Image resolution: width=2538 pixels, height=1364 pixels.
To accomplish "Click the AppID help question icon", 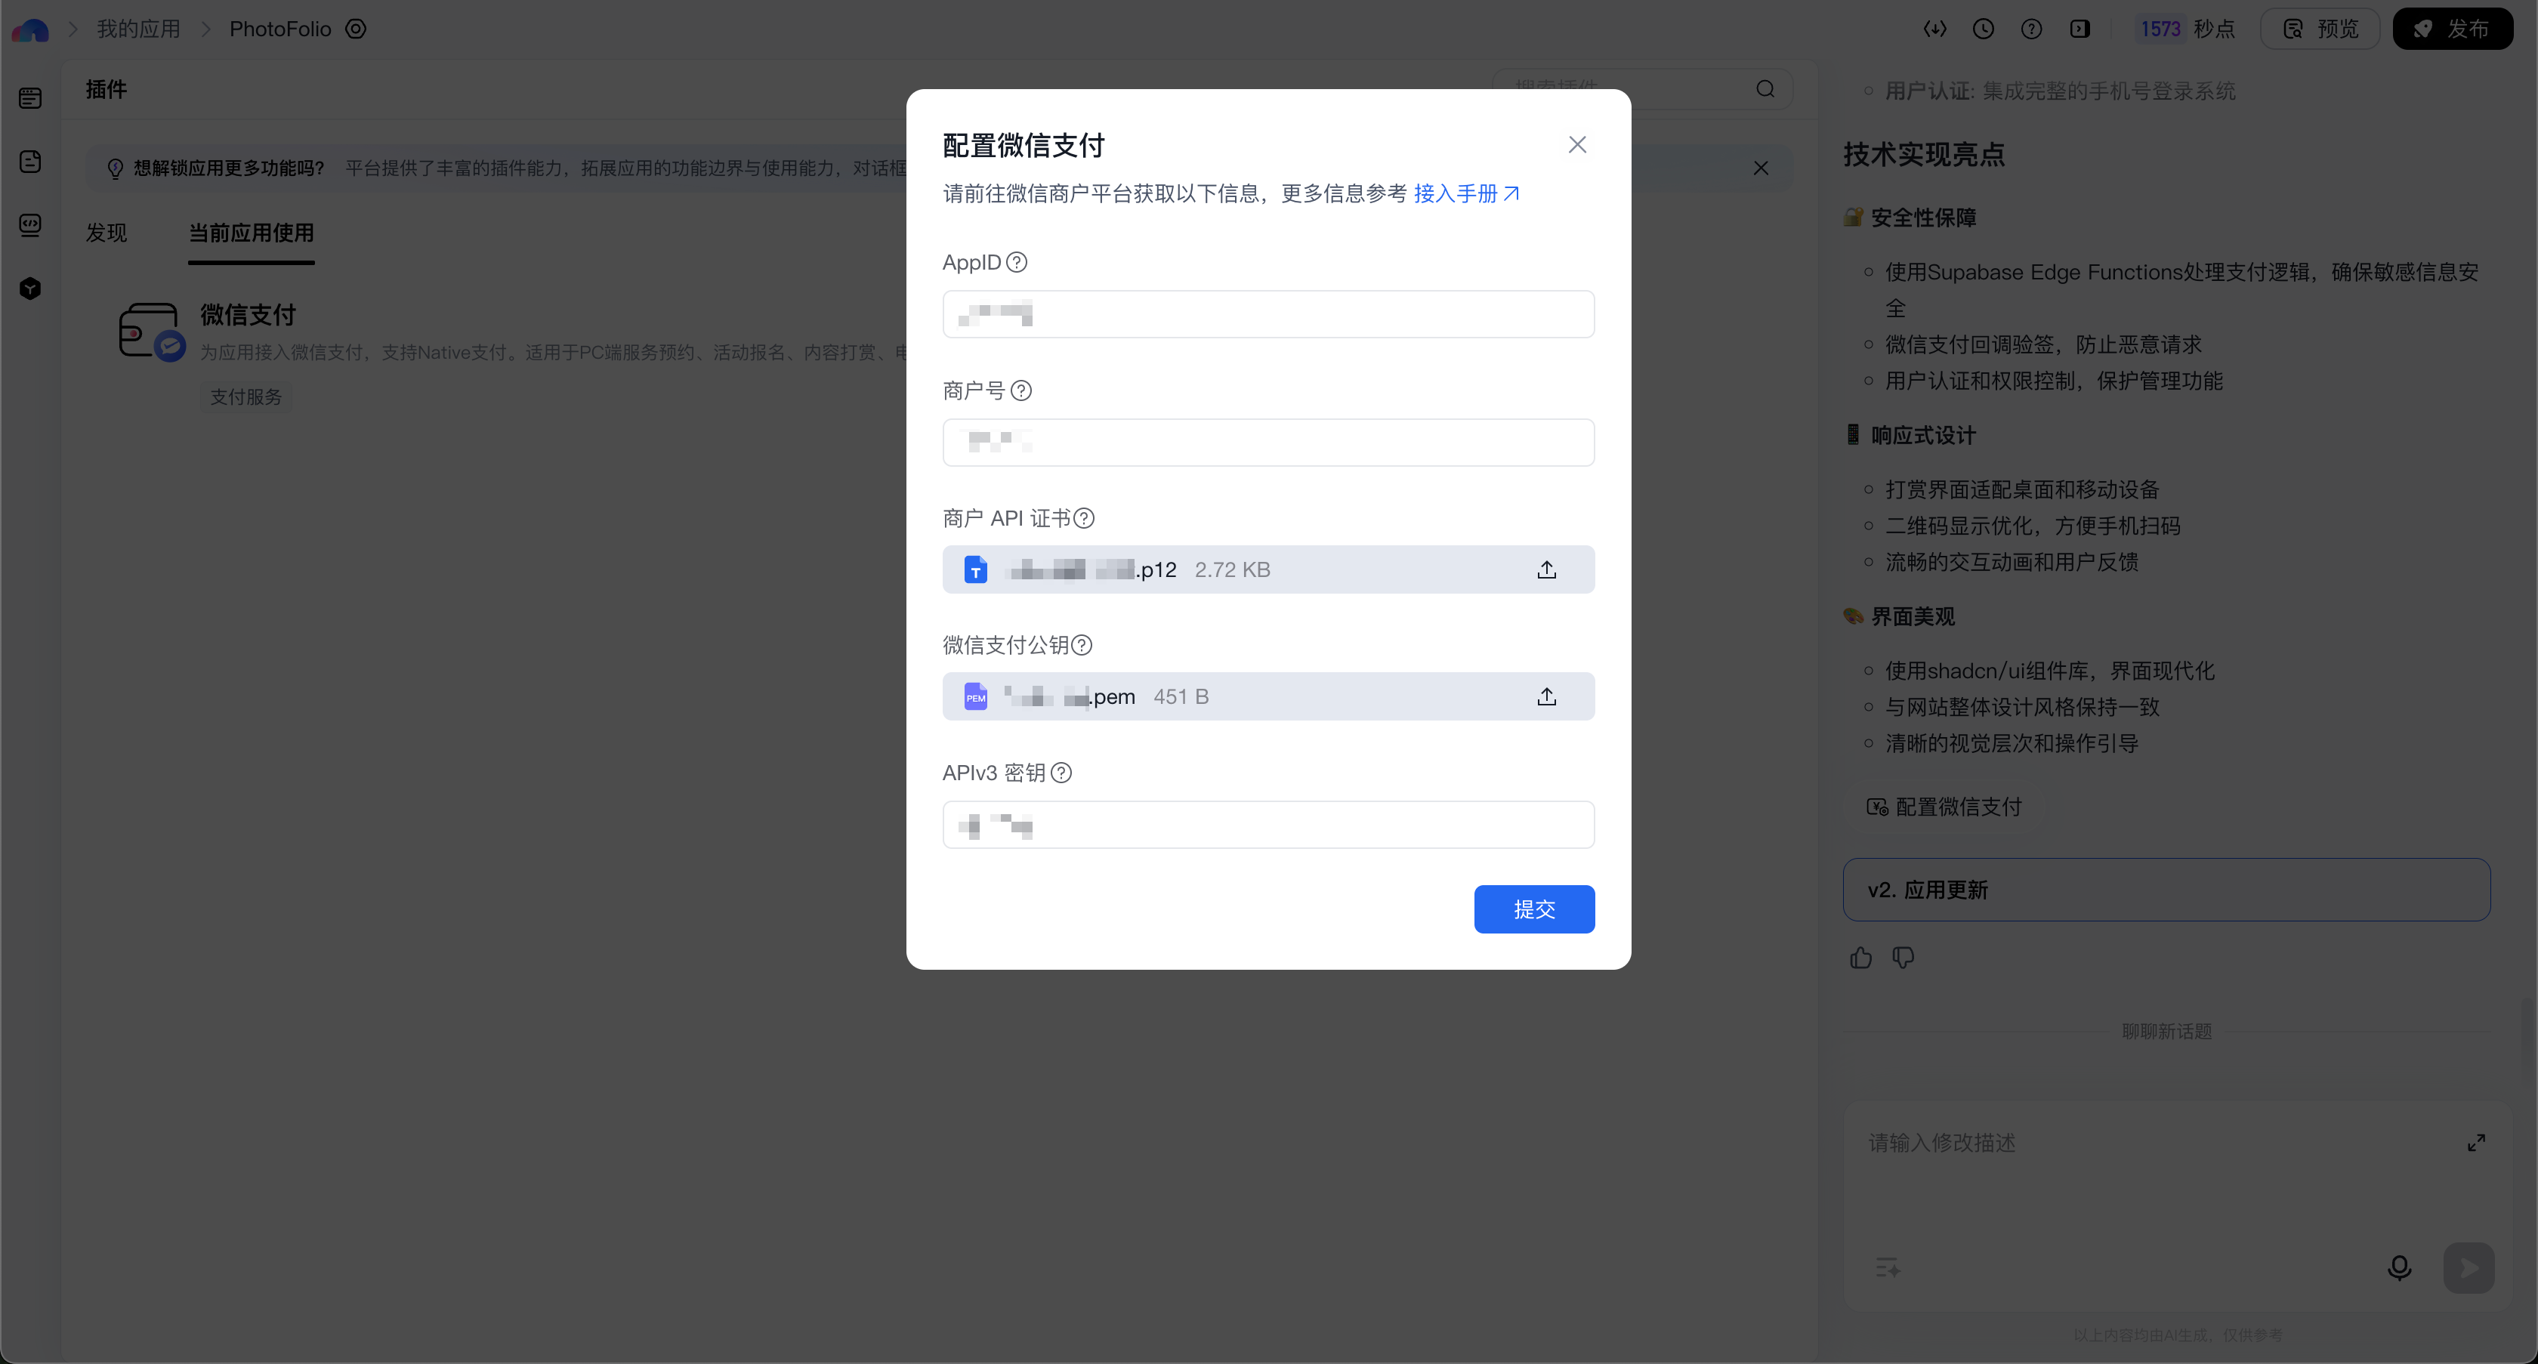I will click(1017, 262).
